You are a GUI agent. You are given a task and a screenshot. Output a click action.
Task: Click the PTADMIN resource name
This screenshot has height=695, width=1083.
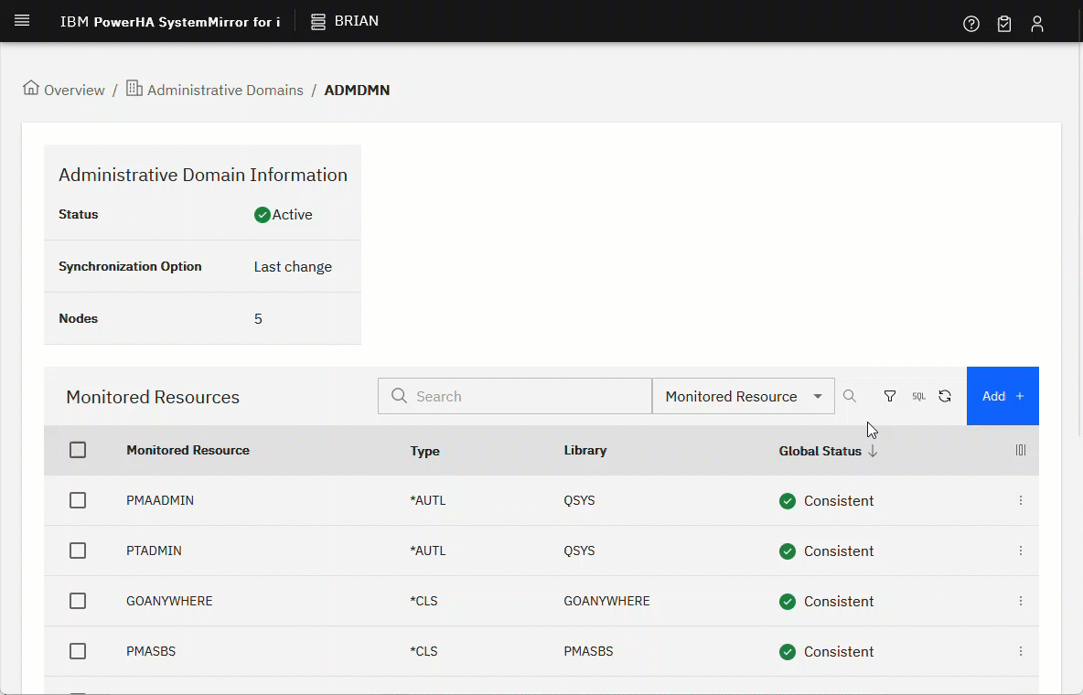[154, 551]
